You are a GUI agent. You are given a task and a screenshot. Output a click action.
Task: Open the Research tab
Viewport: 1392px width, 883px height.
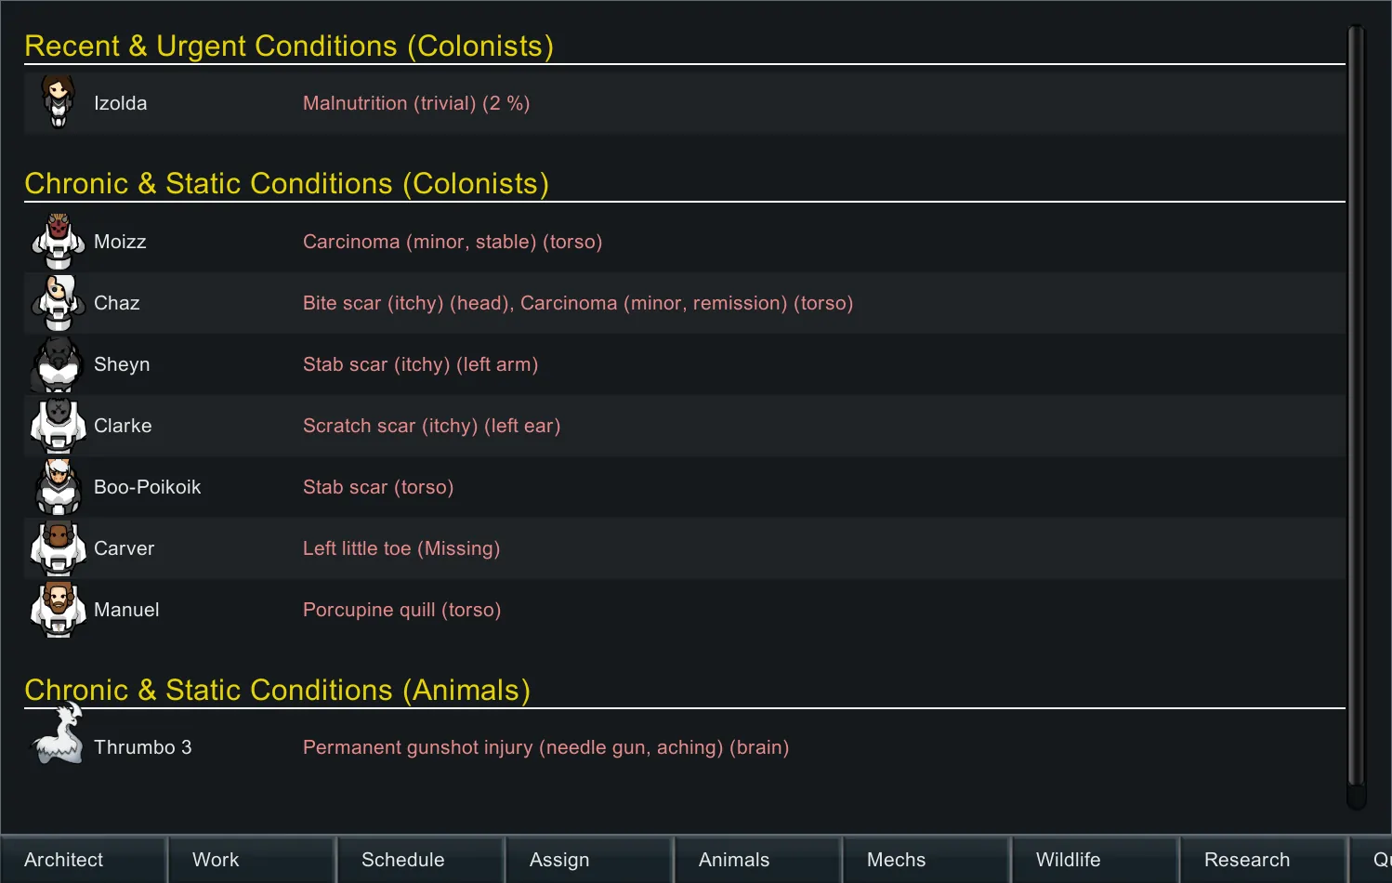pos(1263,860)
